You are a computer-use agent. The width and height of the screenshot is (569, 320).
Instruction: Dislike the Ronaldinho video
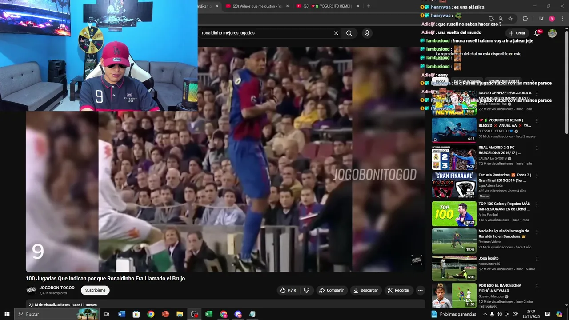pos(306,290)
